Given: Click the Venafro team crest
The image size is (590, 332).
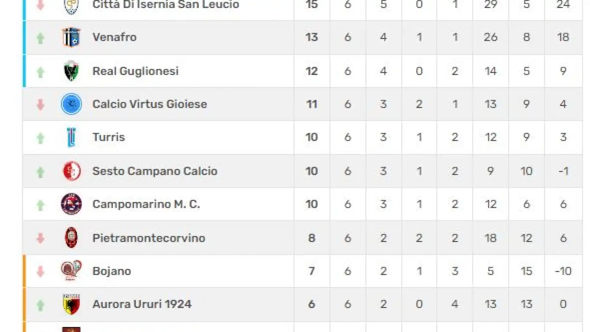Looking at the screenshot, I should 71,37.
